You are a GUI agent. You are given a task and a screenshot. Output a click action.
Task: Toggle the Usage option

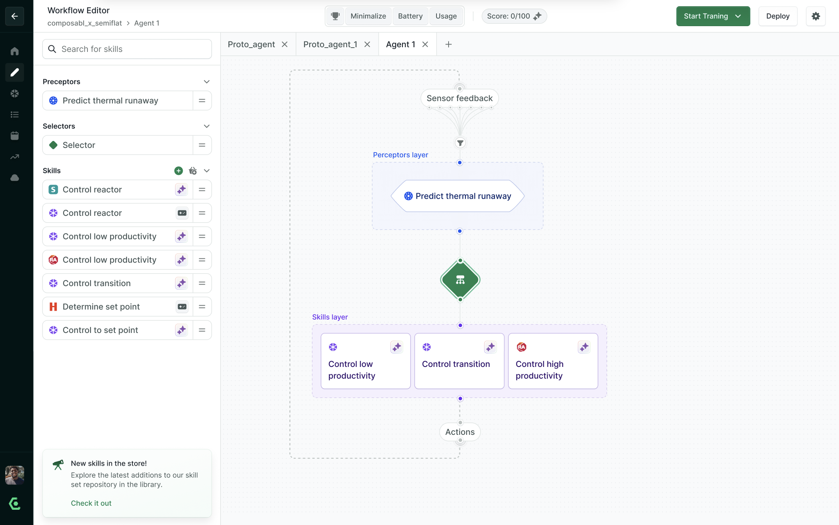(446, 16)
